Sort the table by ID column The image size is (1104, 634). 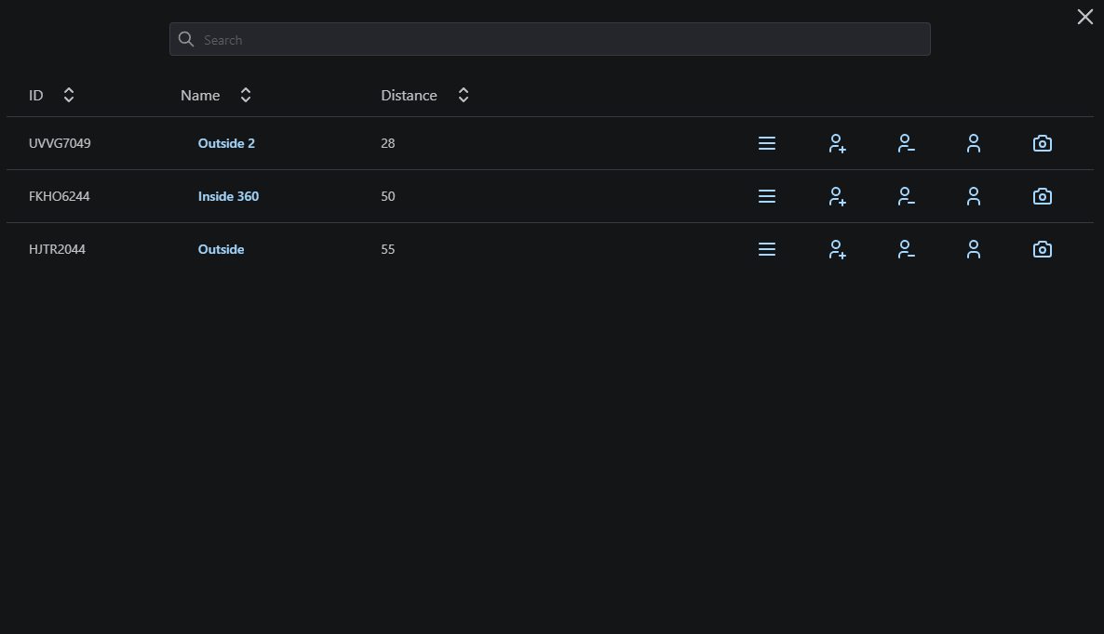tap(69, 95)
